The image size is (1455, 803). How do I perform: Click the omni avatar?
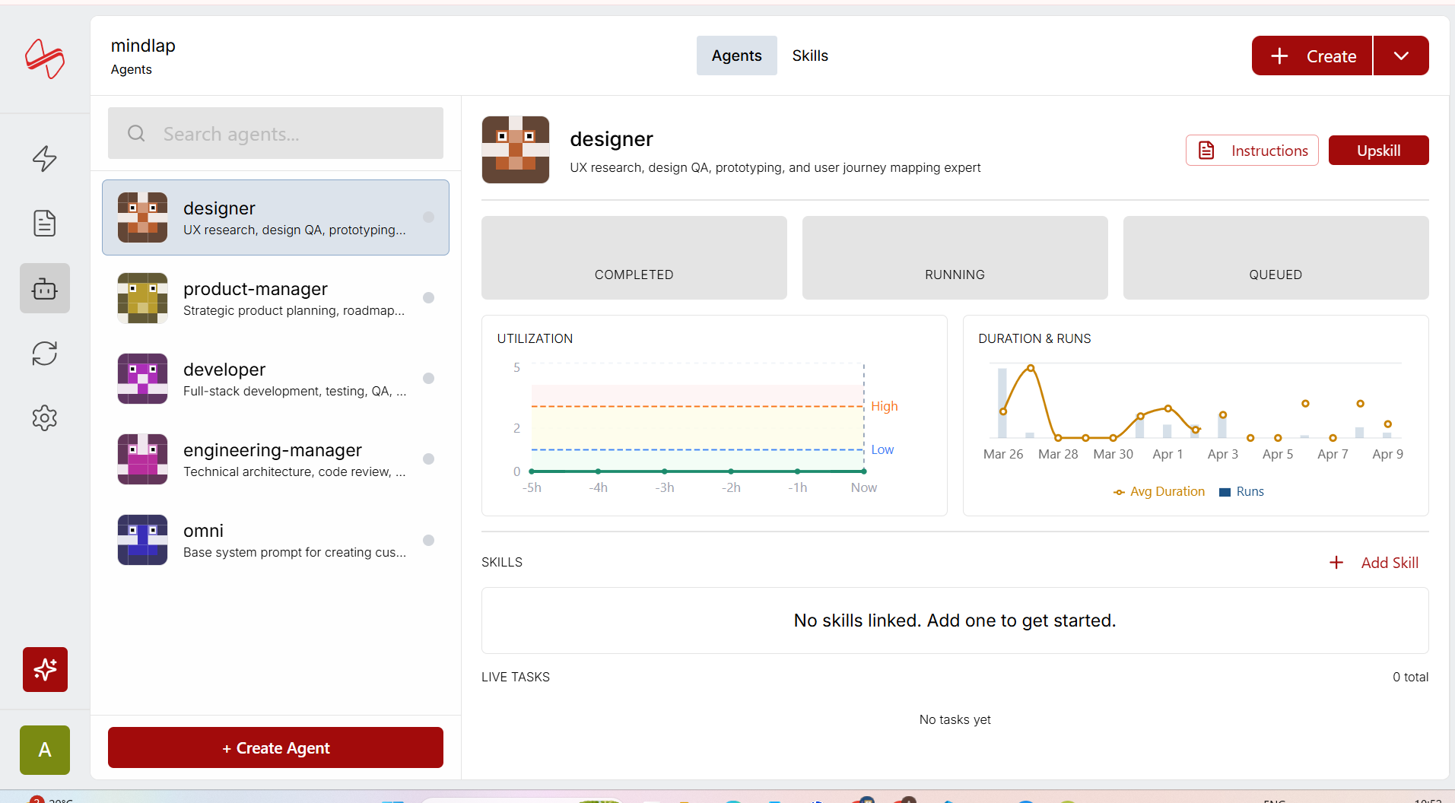click(142, 540)
